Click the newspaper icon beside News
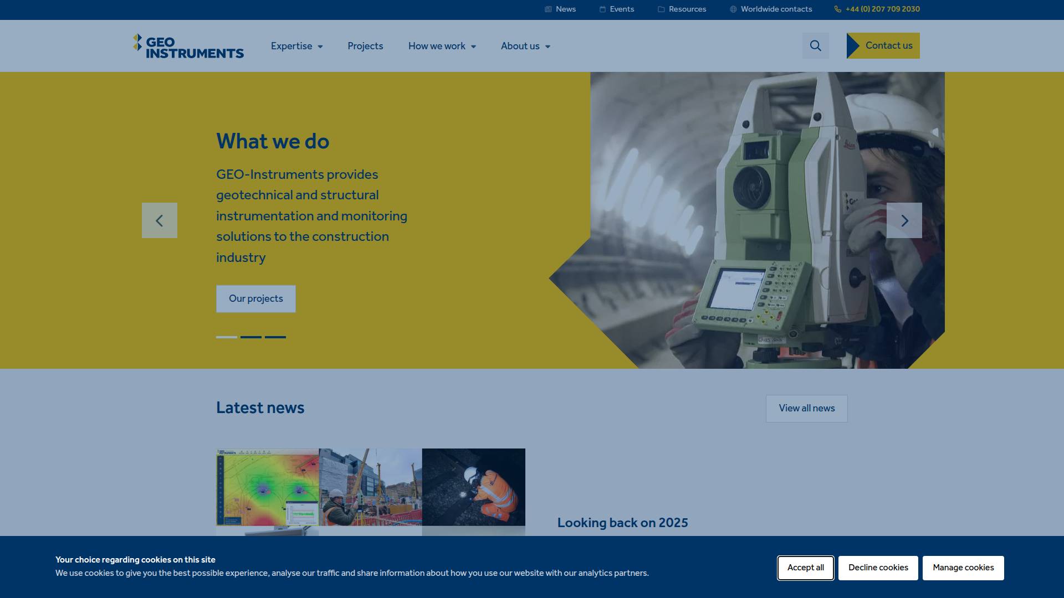Screen dimensions: 1064x598 pos(548,9)
